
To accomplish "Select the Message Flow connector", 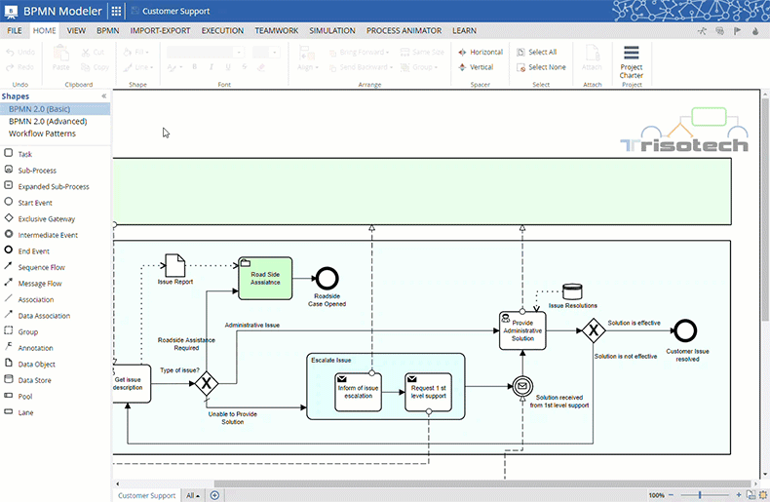I will click(40, 284).
